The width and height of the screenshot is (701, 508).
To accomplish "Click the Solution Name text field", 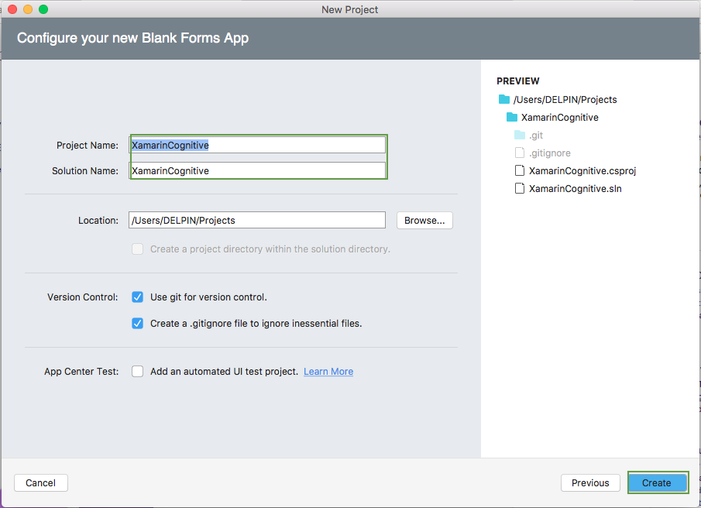I will click(x=257, y=170).
